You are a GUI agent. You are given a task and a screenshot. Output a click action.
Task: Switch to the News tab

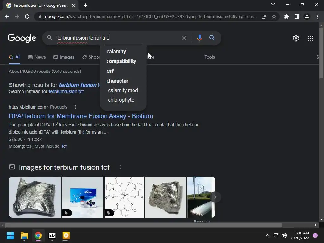tap(37, 57)
